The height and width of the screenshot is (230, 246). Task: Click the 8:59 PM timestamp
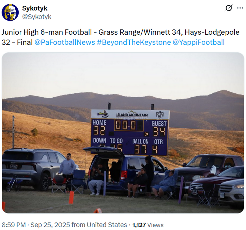pos(14,225)
